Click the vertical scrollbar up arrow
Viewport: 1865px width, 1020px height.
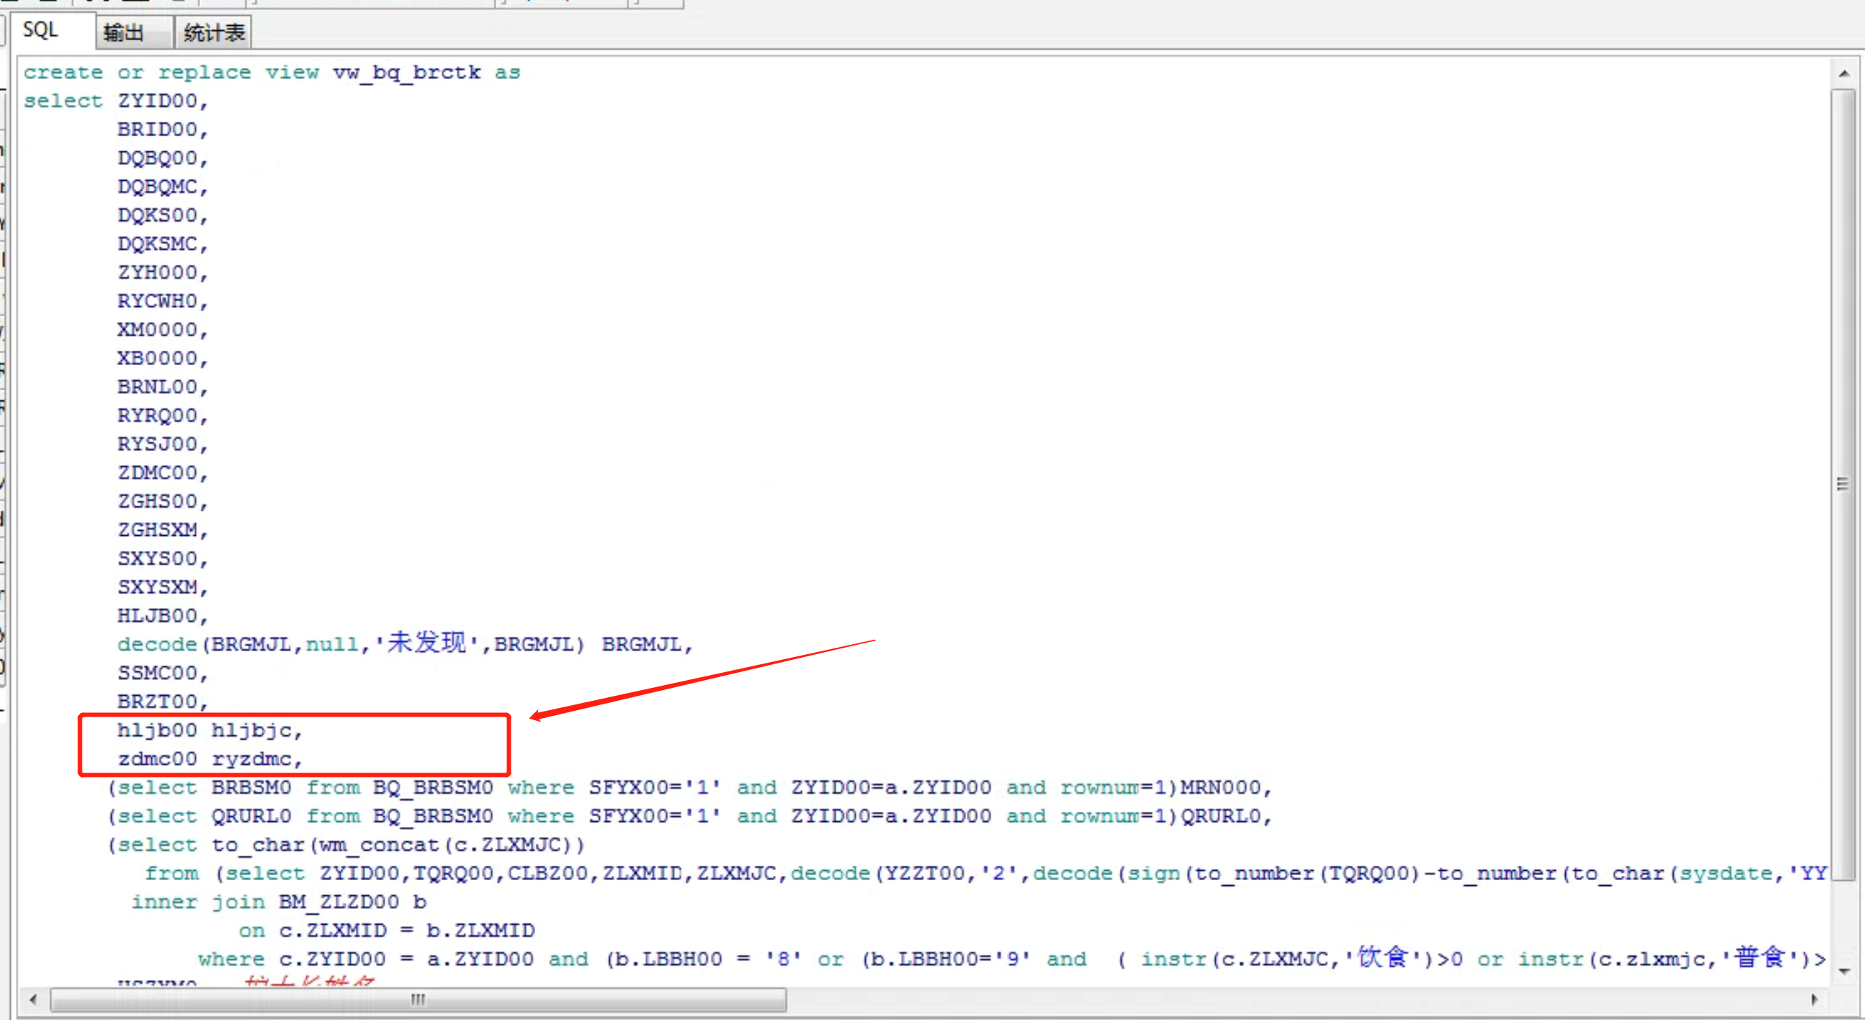coord(1844,74)
